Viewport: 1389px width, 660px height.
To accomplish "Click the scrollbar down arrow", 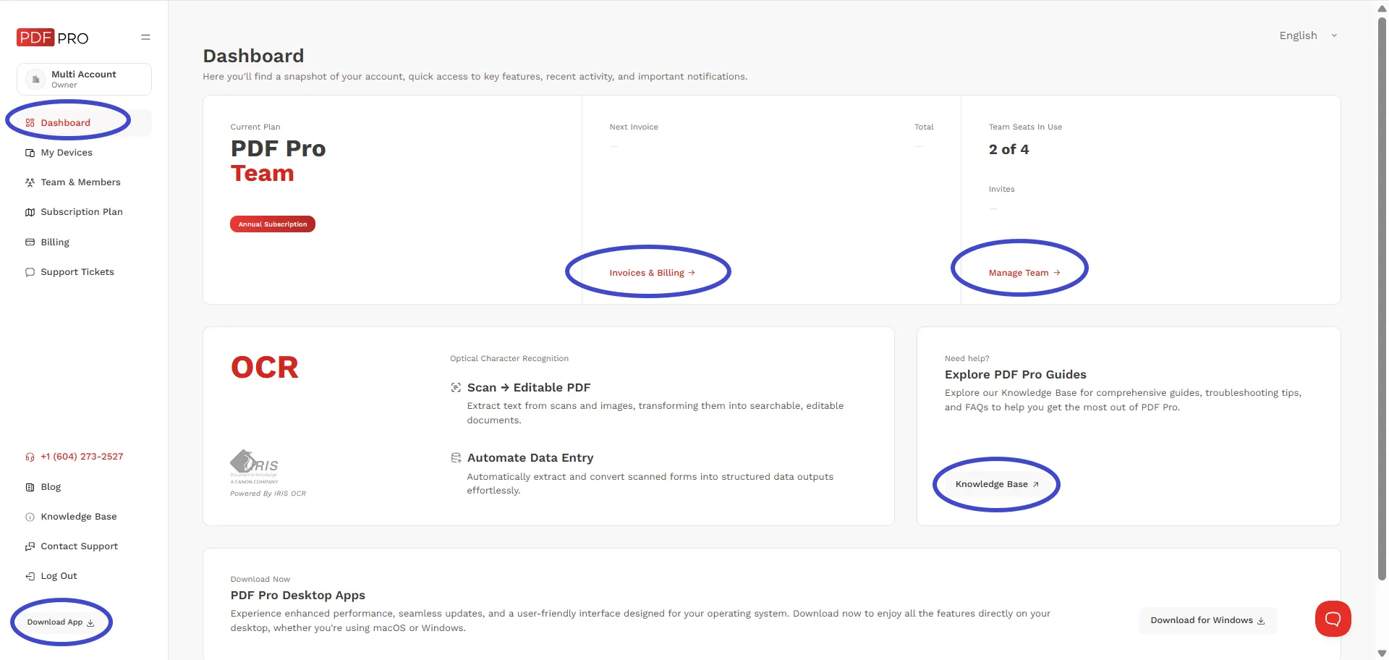I will (x=1382, y=653).
